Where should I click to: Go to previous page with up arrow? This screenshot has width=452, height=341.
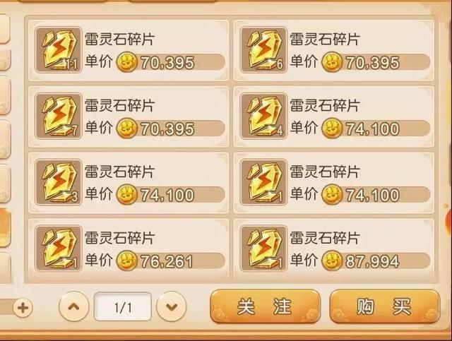[73, 306]
